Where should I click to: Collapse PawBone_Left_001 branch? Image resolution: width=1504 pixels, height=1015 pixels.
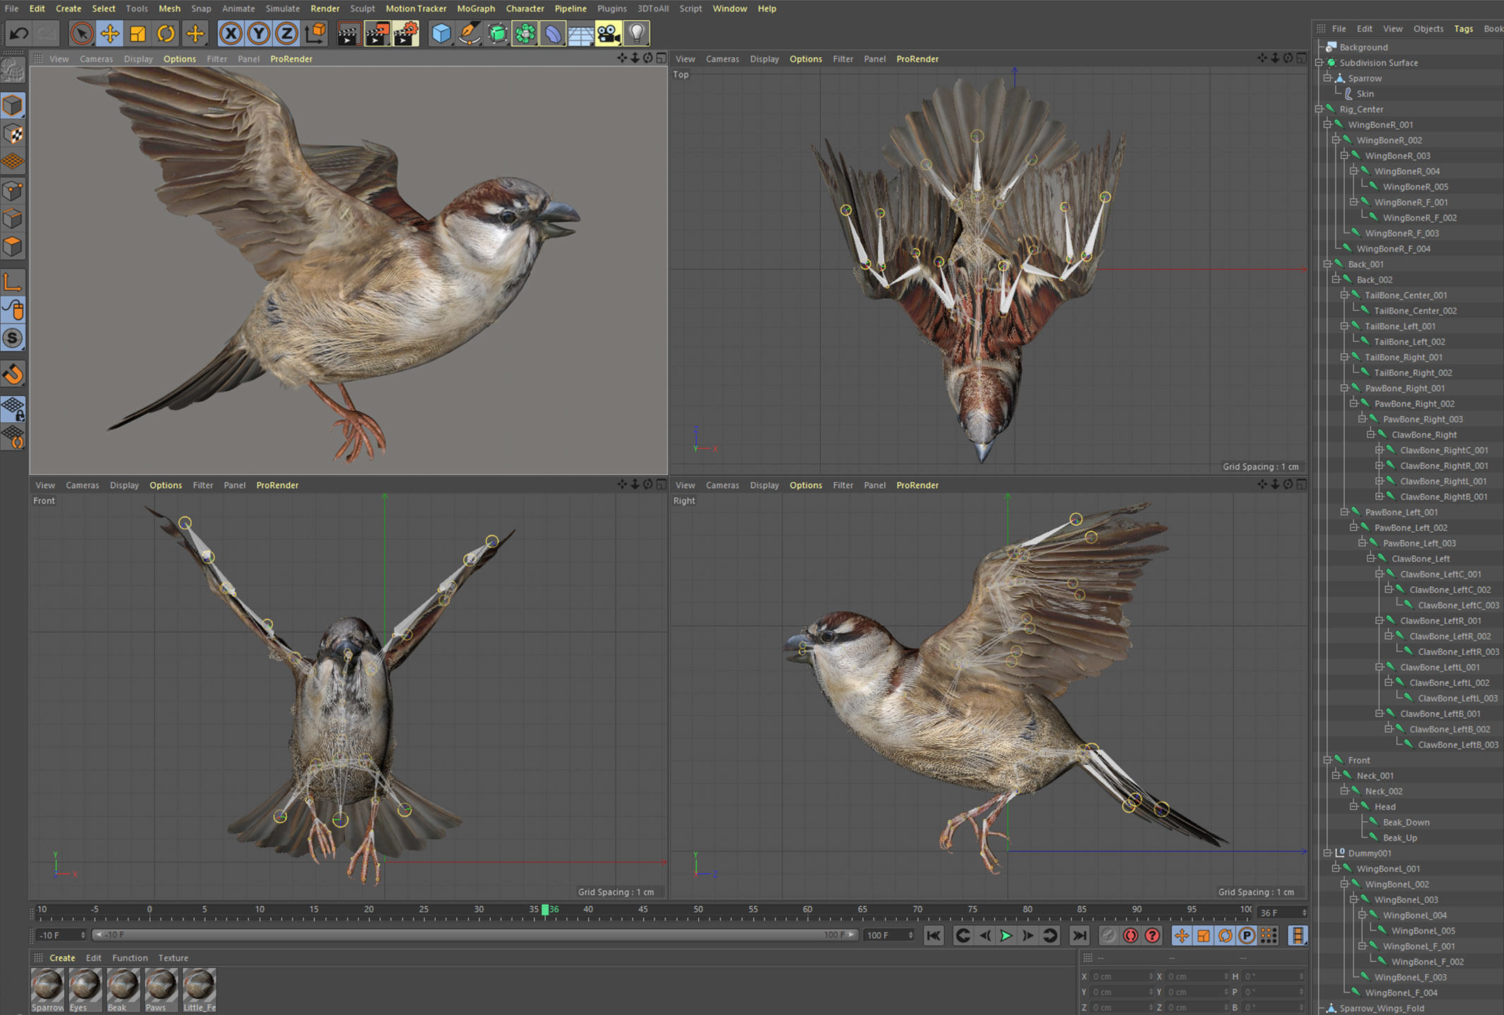[1344, 512]
